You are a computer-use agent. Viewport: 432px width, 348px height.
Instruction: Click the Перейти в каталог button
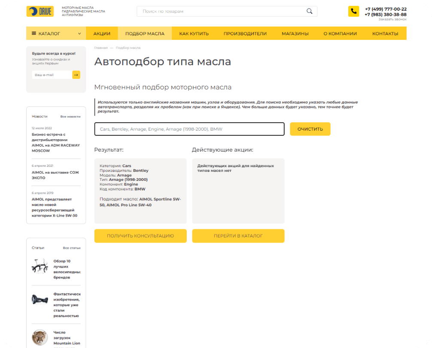tap(238, 236)
